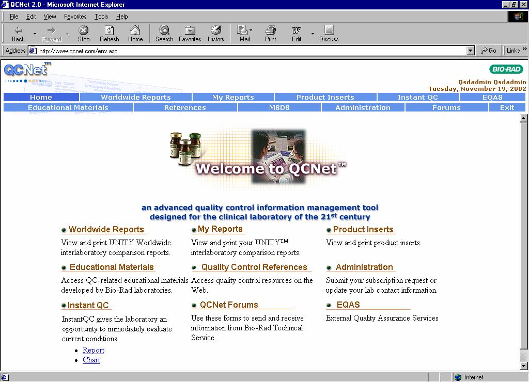Image resolution: width=529 pixels, height=382 pixels.
Task: Click the Bio-Rad logo
Action: point(506,69)
